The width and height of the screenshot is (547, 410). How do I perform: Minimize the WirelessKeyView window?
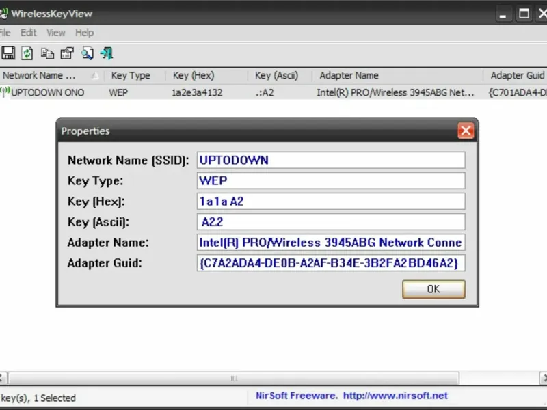coord(503,14)
